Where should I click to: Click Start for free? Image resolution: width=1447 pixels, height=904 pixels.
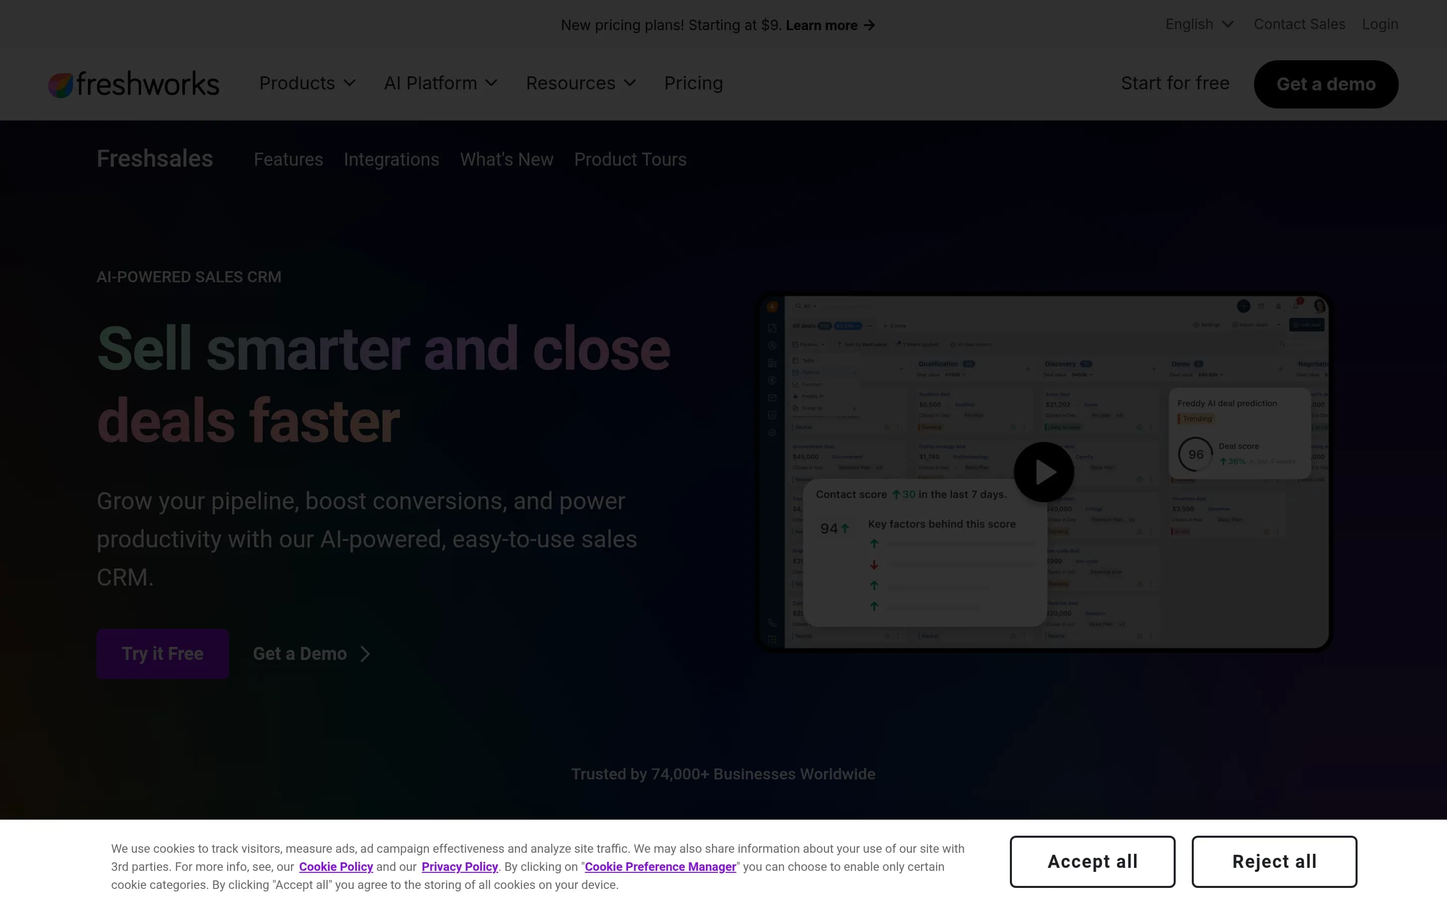click(x=1175, y=83)
